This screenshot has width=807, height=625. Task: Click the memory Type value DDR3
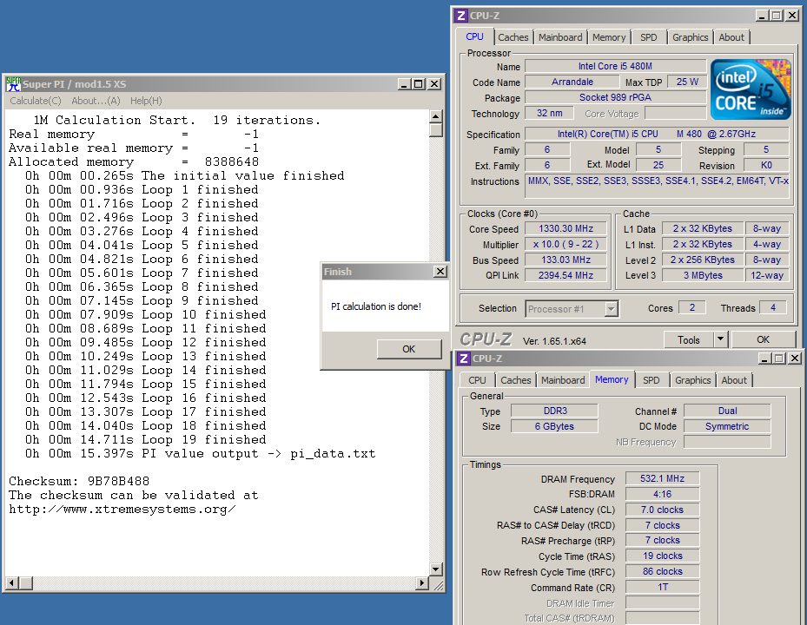point(555,411)
